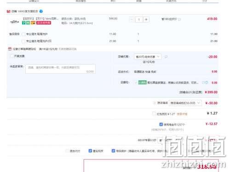The height and width of the screenshot is (172, 230).
Task: Toggle the anonymous purchase checkbox
Action: [x=90, y=151]
